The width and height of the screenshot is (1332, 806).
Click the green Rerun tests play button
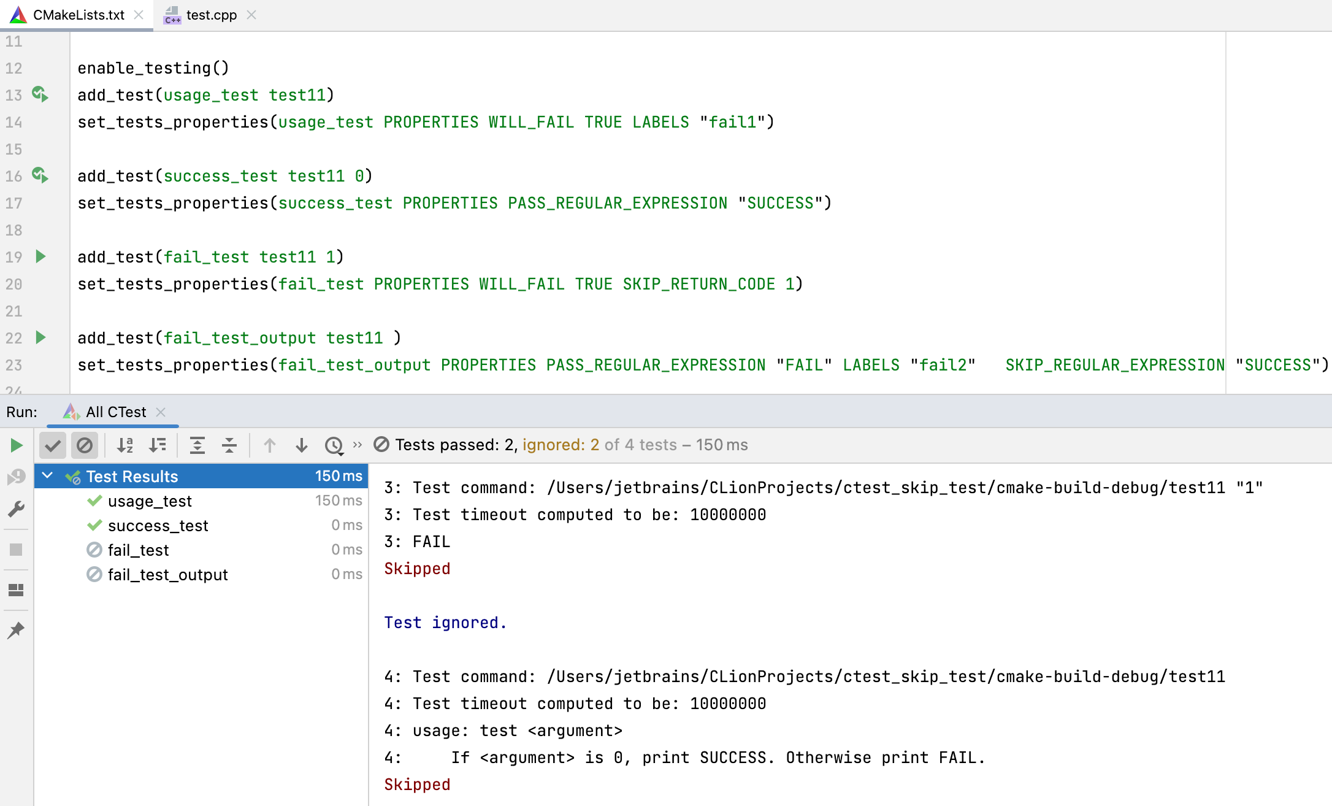coord(17,445)
